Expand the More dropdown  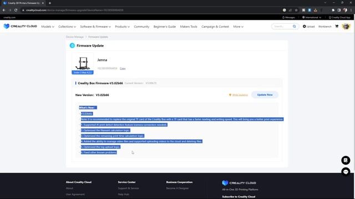238,27
